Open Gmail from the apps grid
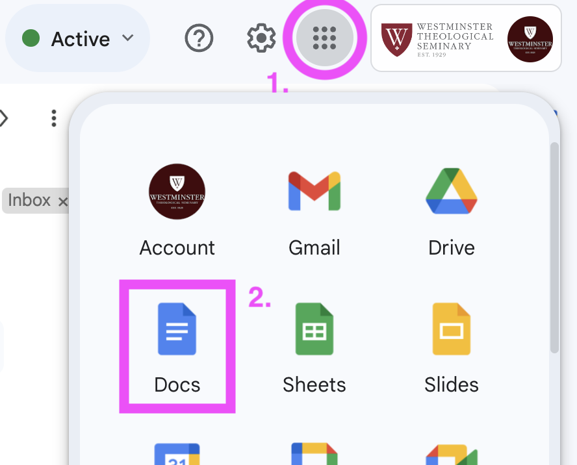Screen dimensions: 577x465 [314, 192]
